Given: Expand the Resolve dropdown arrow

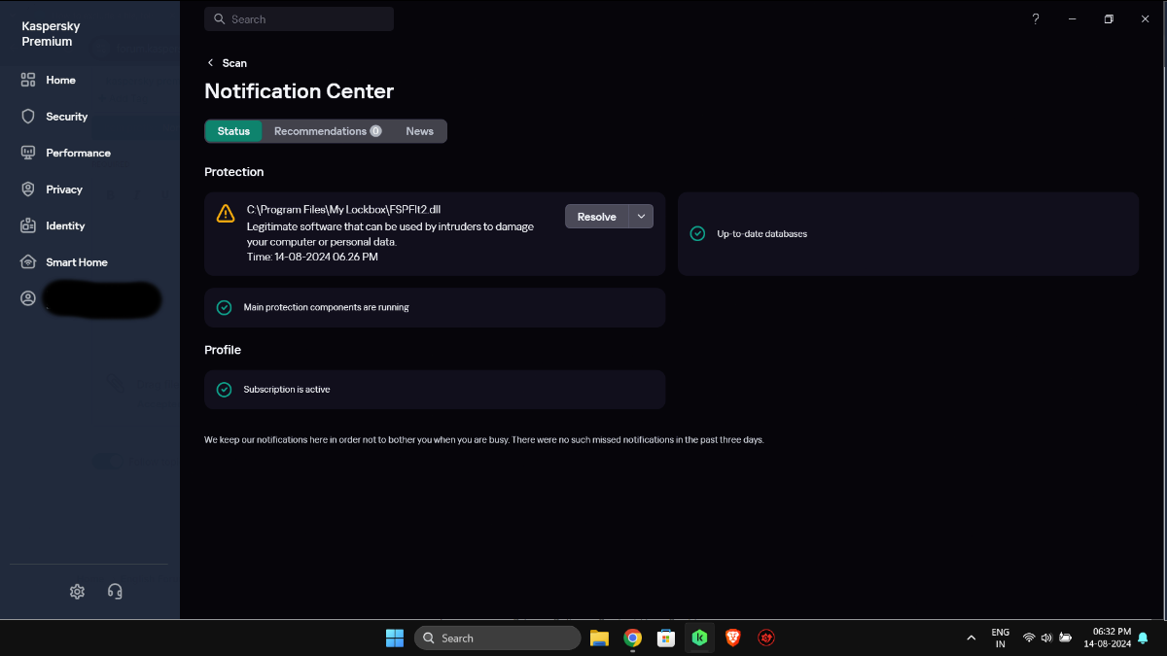Looking at the screenshot, I should click(641, 217).
